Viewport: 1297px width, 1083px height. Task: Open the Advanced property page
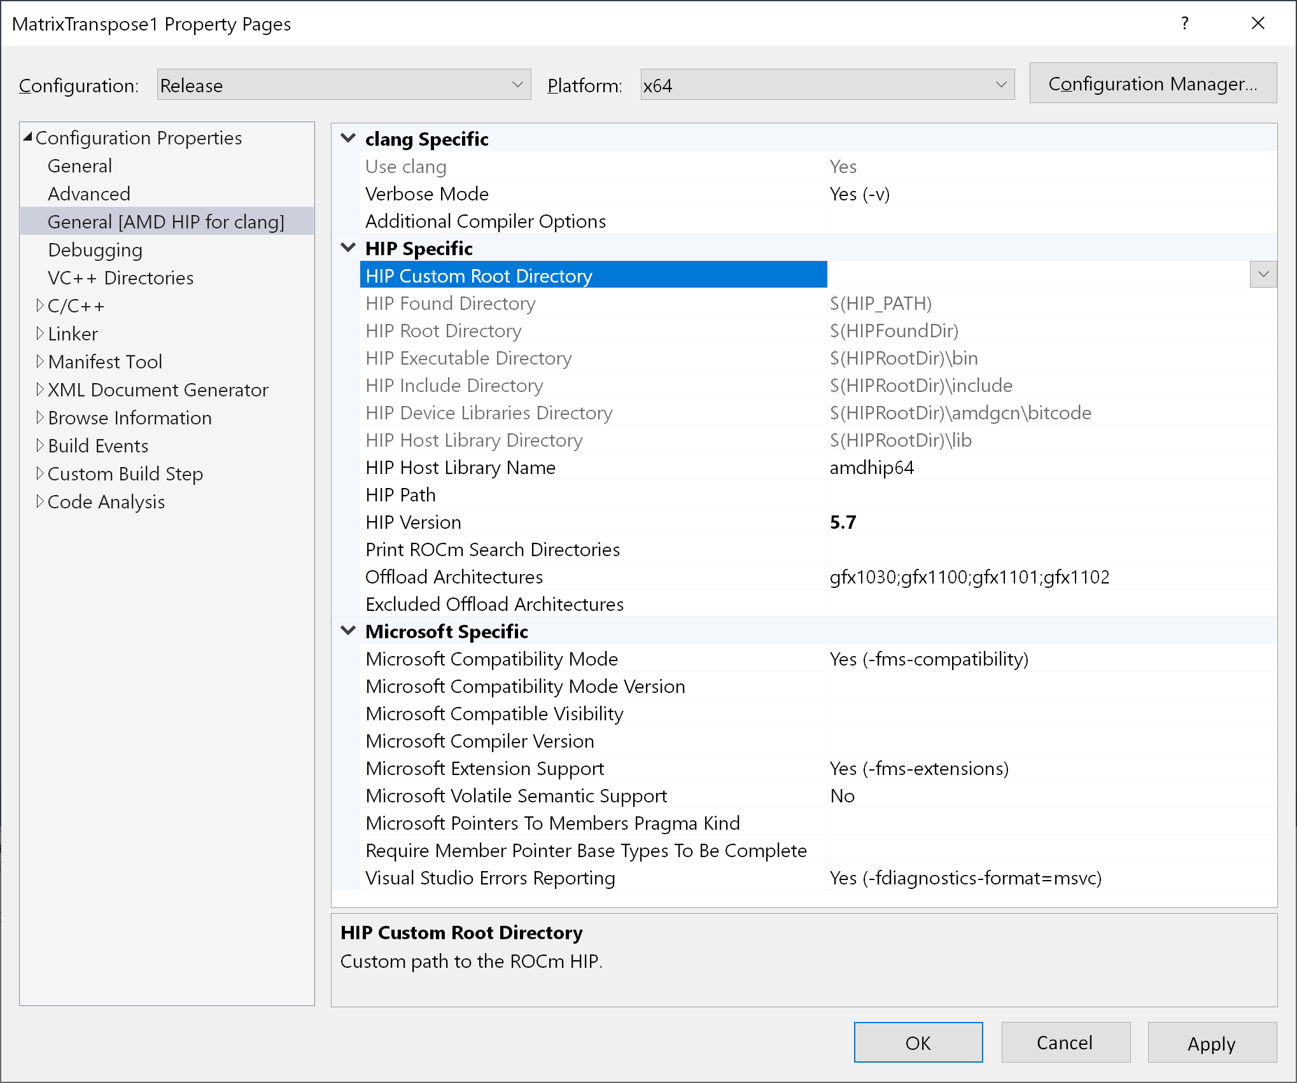[x=88, y=194]
